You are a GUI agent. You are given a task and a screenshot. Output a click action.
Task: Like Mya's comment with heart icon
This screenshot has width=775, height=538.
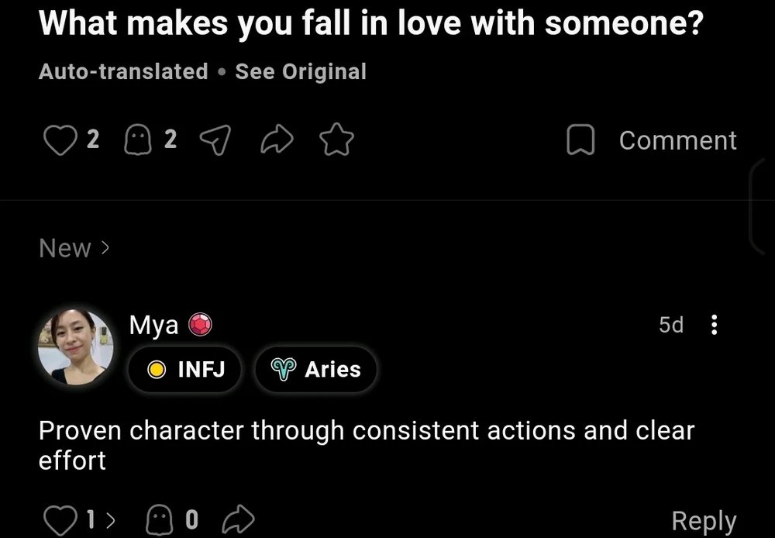[x=60, y=520]
